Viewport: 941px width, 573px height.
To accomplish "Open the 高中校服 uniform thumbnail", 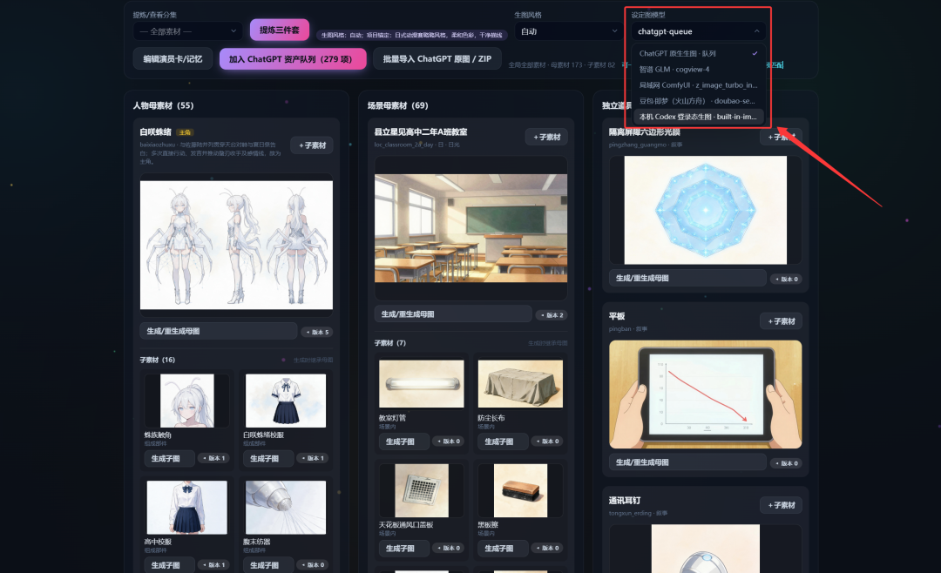I will [x=186, y=508].
